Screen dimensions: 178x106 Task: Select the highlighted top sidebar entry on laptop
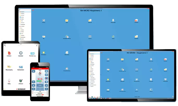[94, 54]
